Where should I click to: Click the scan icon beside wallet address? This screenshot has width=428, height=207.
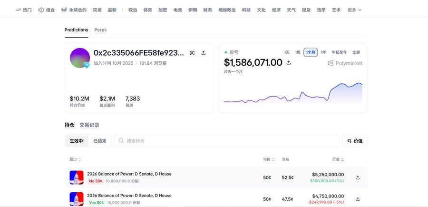192,53
